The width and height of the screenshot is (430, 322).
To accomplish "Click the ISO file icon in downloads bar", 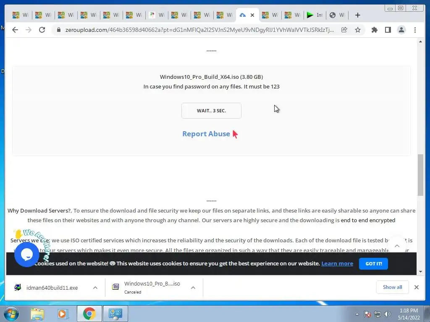I will coord(115,287).
